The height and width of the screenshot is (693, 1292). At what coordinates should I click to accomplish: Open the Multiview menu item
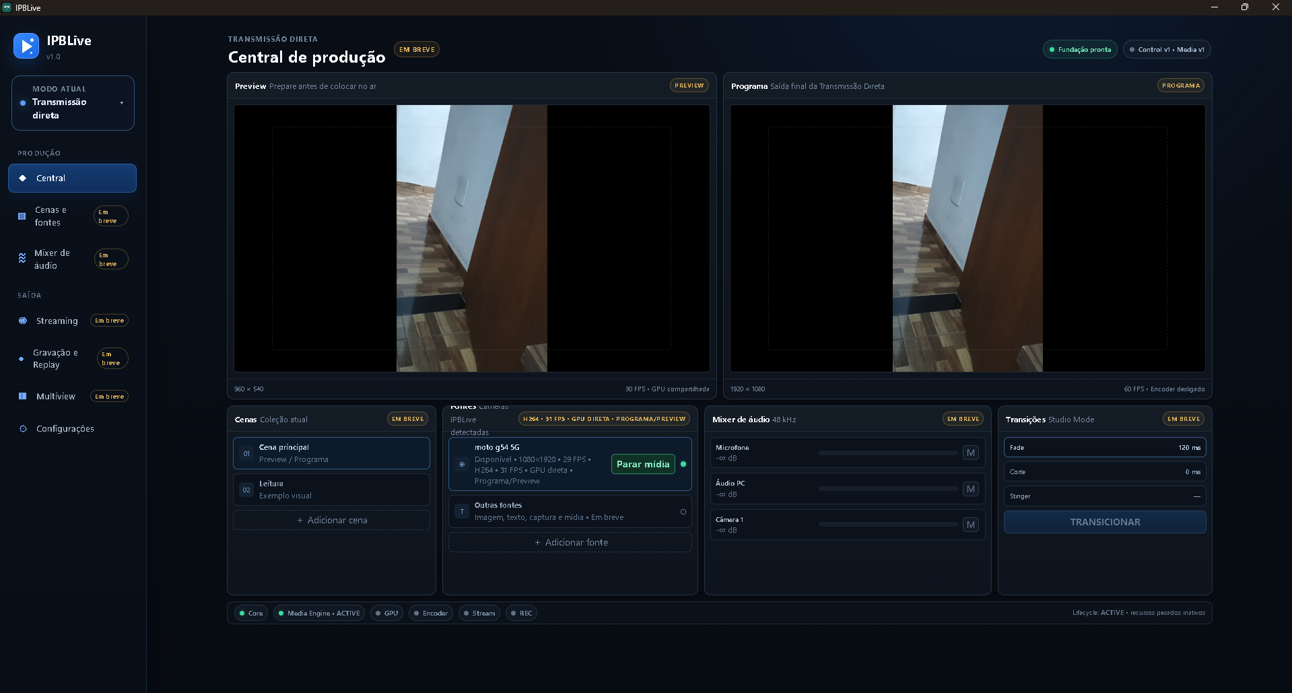(72, 396)
